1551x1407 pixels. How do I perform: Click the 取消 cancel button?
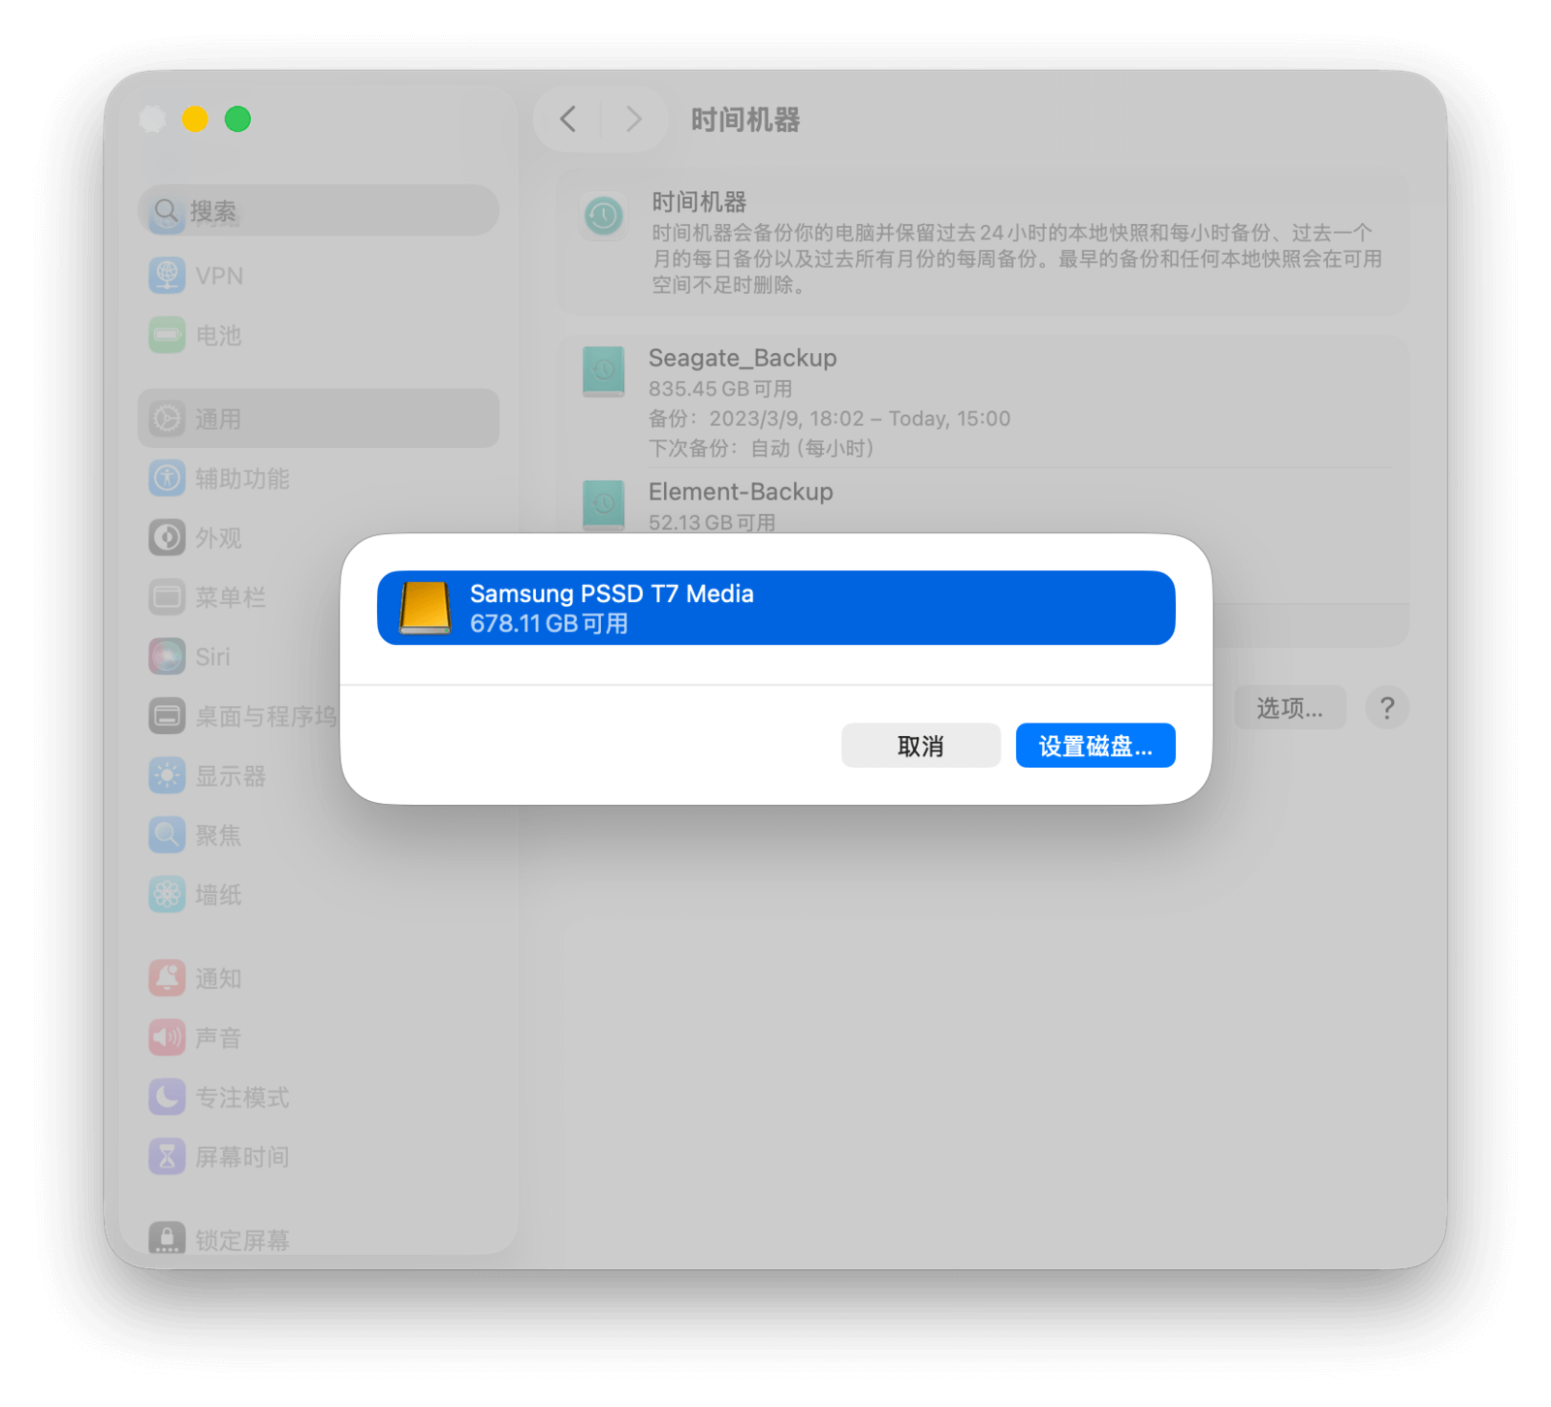click(920, 746)
